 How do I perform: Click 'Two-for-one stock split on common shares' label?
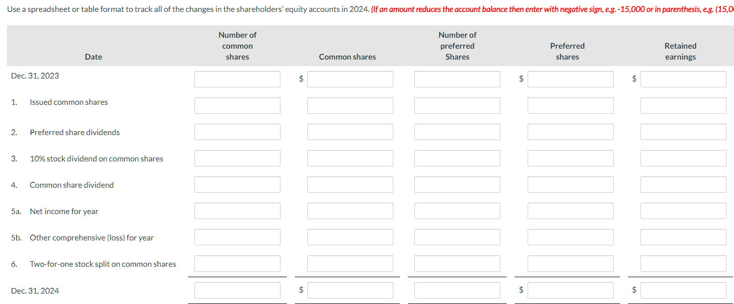[103, 264]
